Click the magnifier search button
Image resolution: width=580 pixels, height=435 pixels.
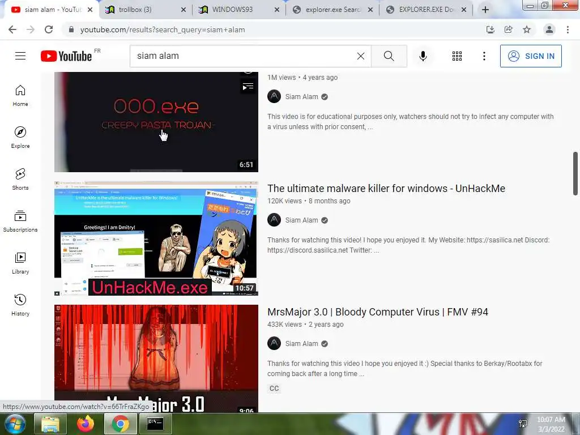(389, 56)
